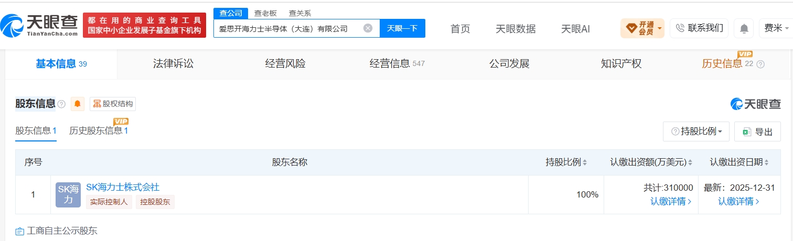Select the 查关系 search tab

pos(300,14)
